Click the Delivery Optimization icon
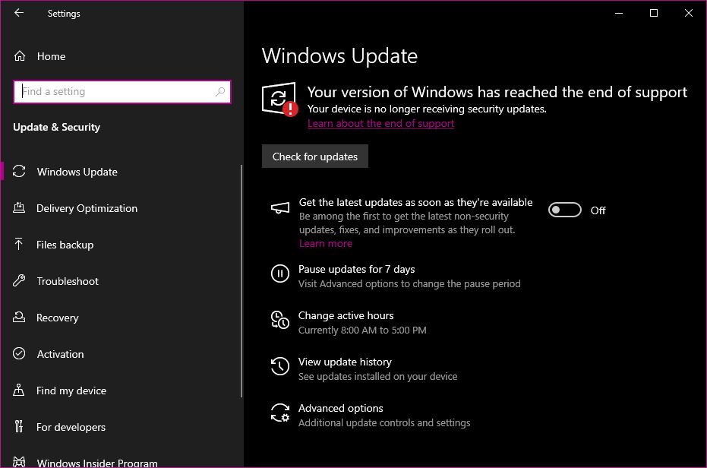This screenshot has height=468, width=707. point(19,208)
